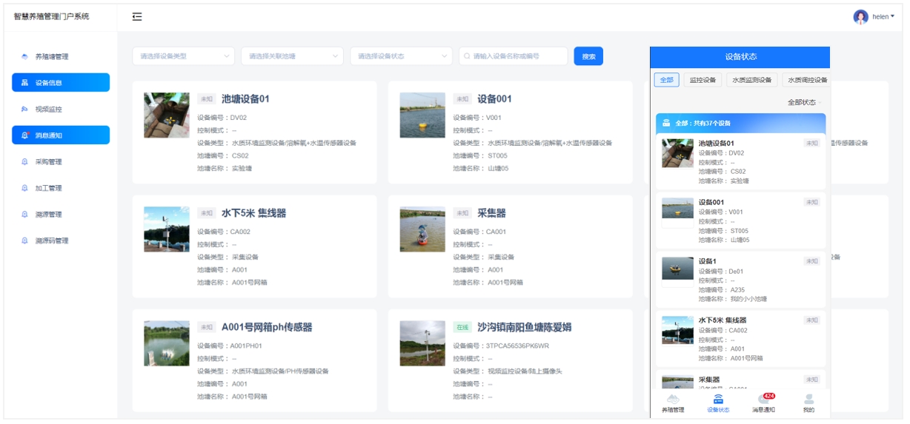The image size is (910, 424).
Task: Open the 水下5米 集线器 card thumbnail in main list
Action: (167, 229)
